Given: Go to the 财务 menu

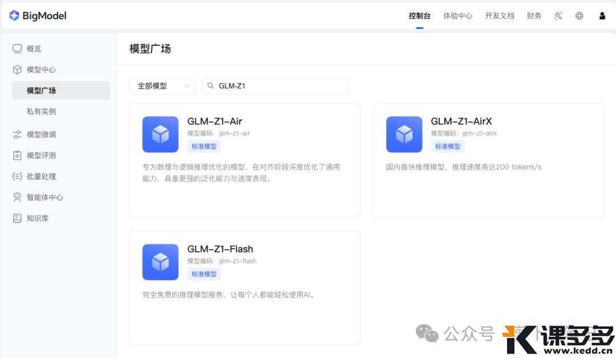Looking at the screenshot, I should click(534, 16).
